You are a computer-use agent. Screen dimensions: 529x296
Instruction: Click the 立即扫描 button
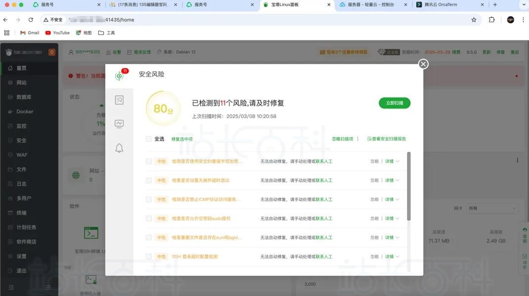coord(395,103)
